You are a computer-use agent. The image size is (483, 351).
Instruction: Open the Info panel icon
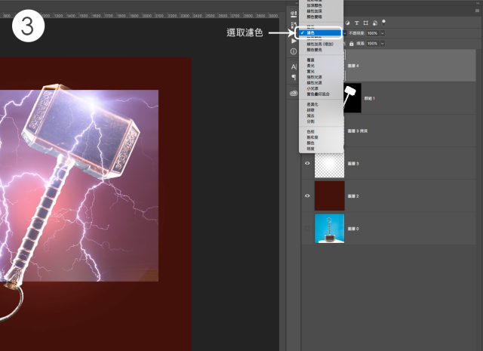click(294, 51)
